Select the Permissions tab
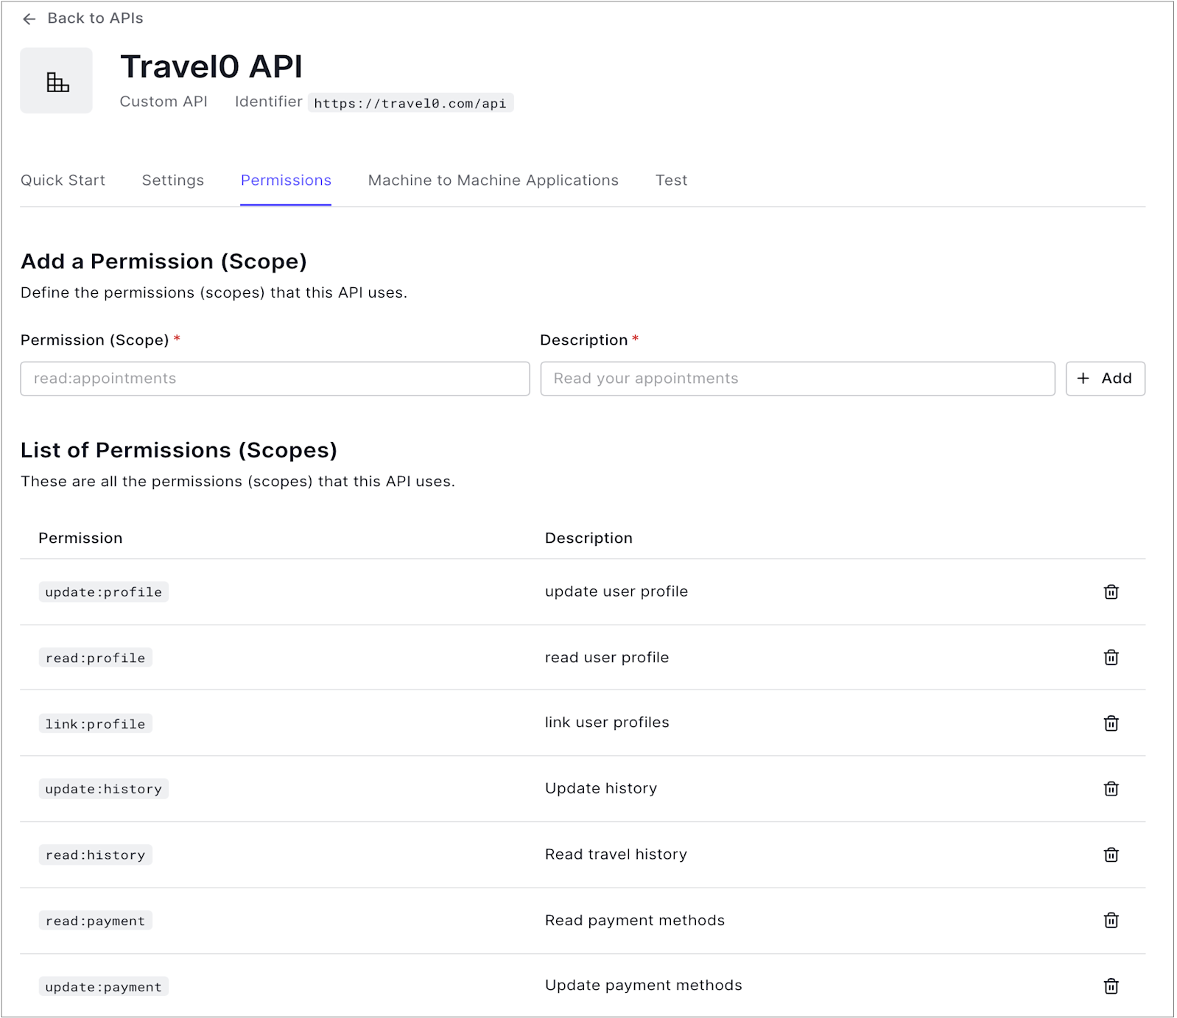This screenshot has height=1018, width=1177. coord(286,180)
